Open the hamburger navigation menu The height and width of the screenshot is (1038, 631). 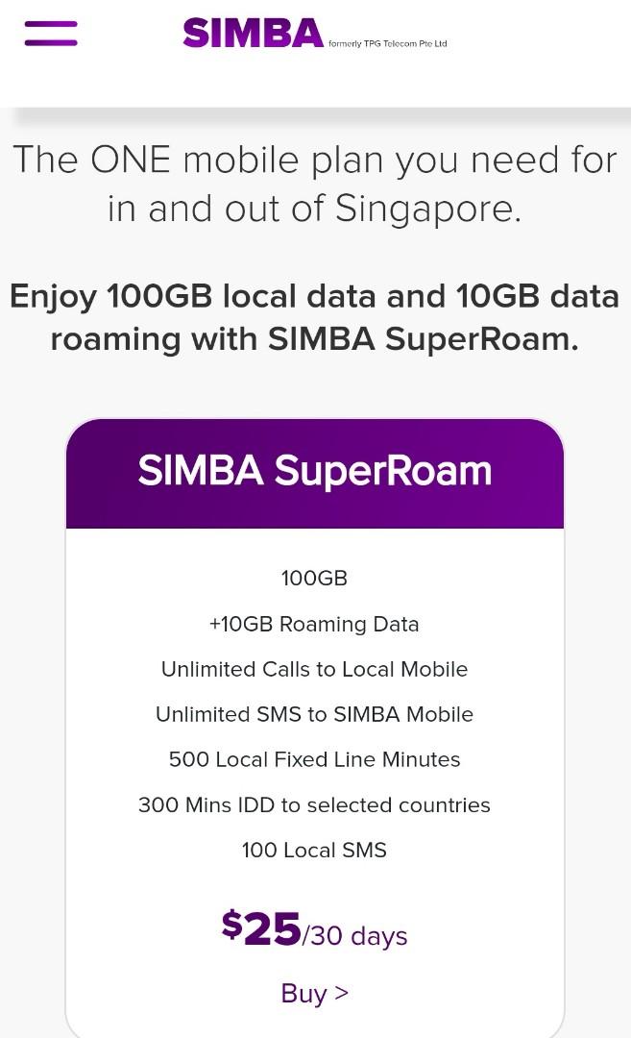51,33
